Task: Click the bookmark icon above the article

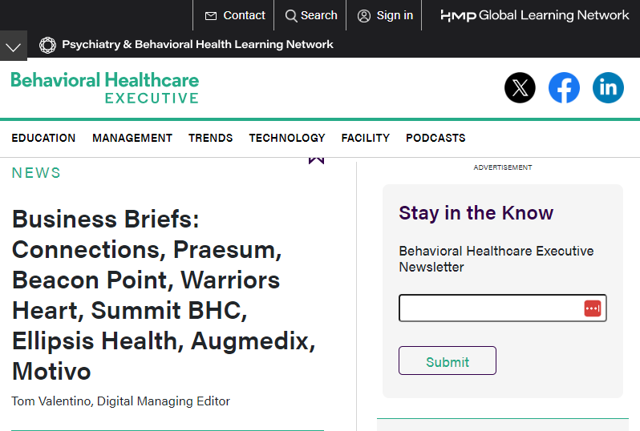Action: tap(316, 160)
